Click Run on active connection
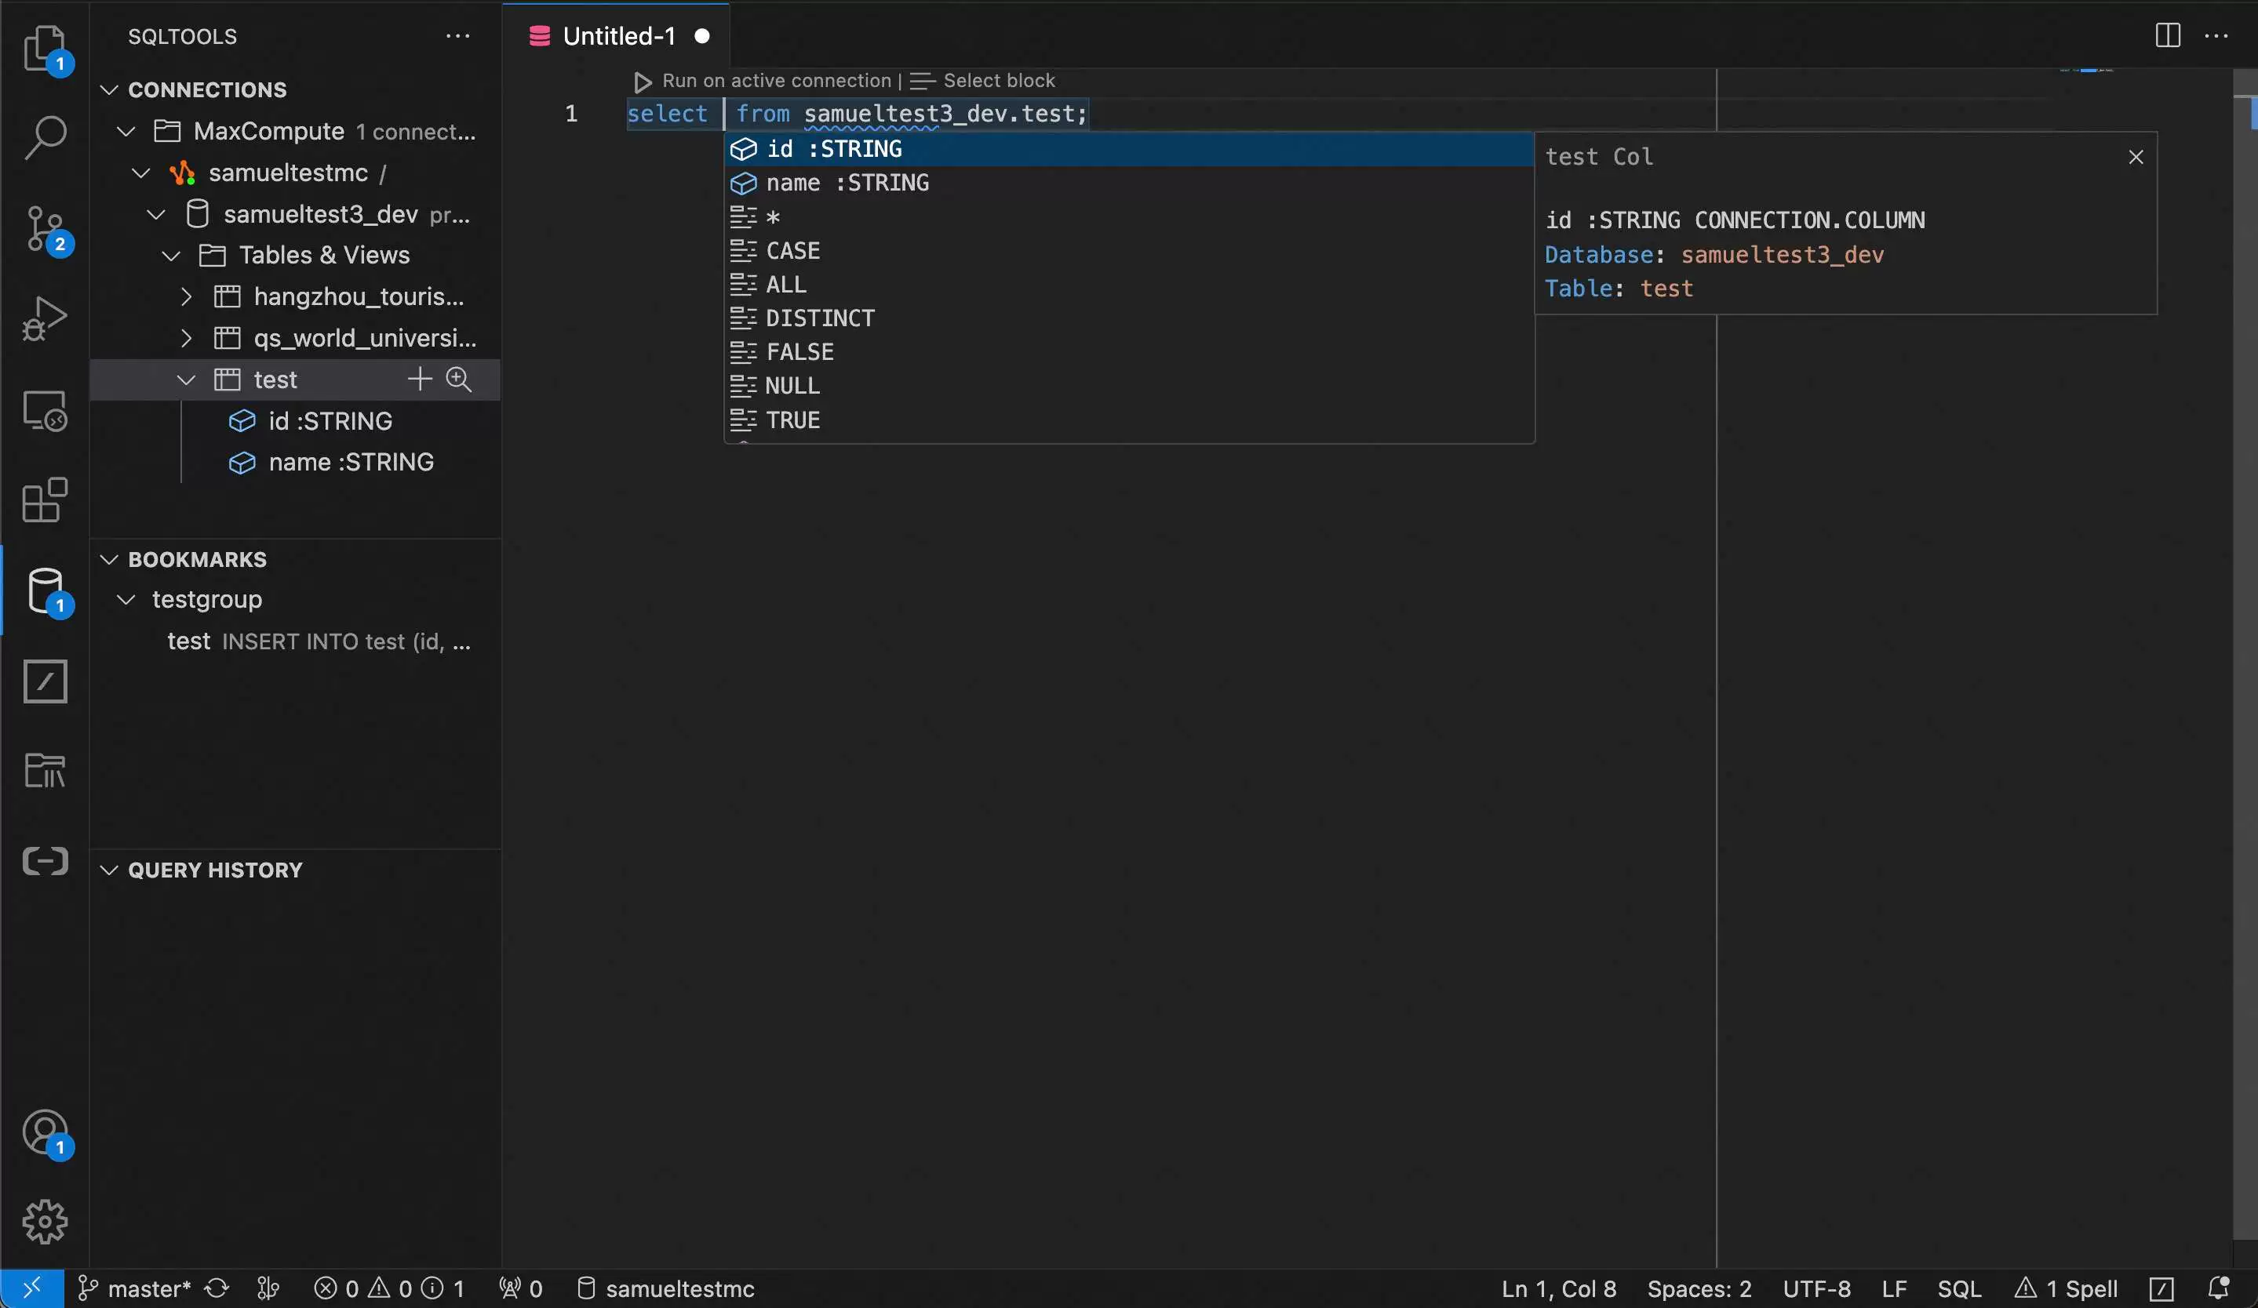The image size is (2258, 1308). coord(775,81)
